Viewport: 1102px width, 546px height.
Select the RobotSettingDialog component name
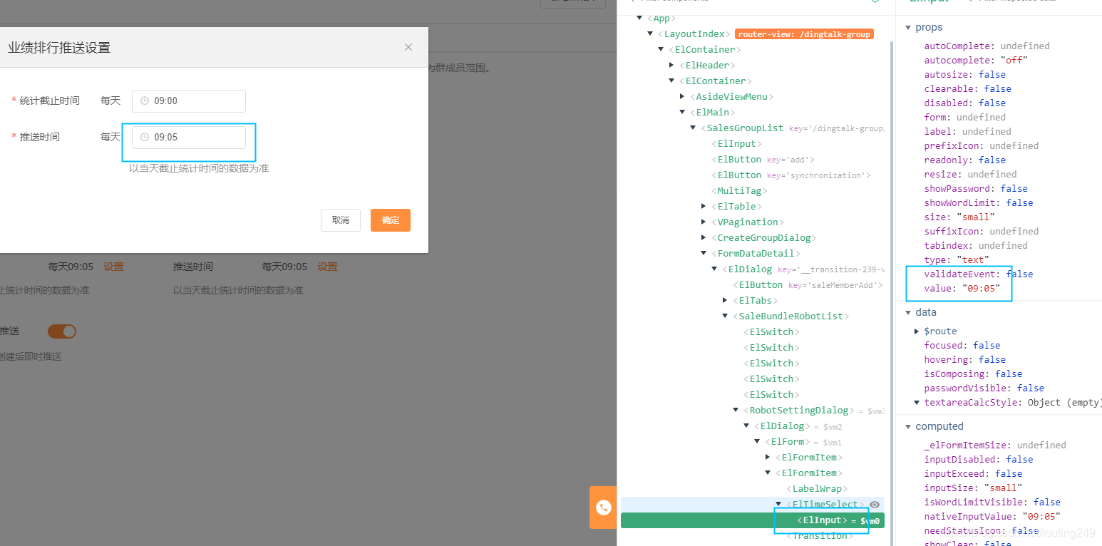click(x=798, y=411)
